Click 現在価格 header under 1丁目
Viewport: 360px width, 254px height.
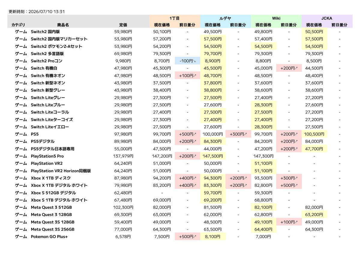point(162,25)
